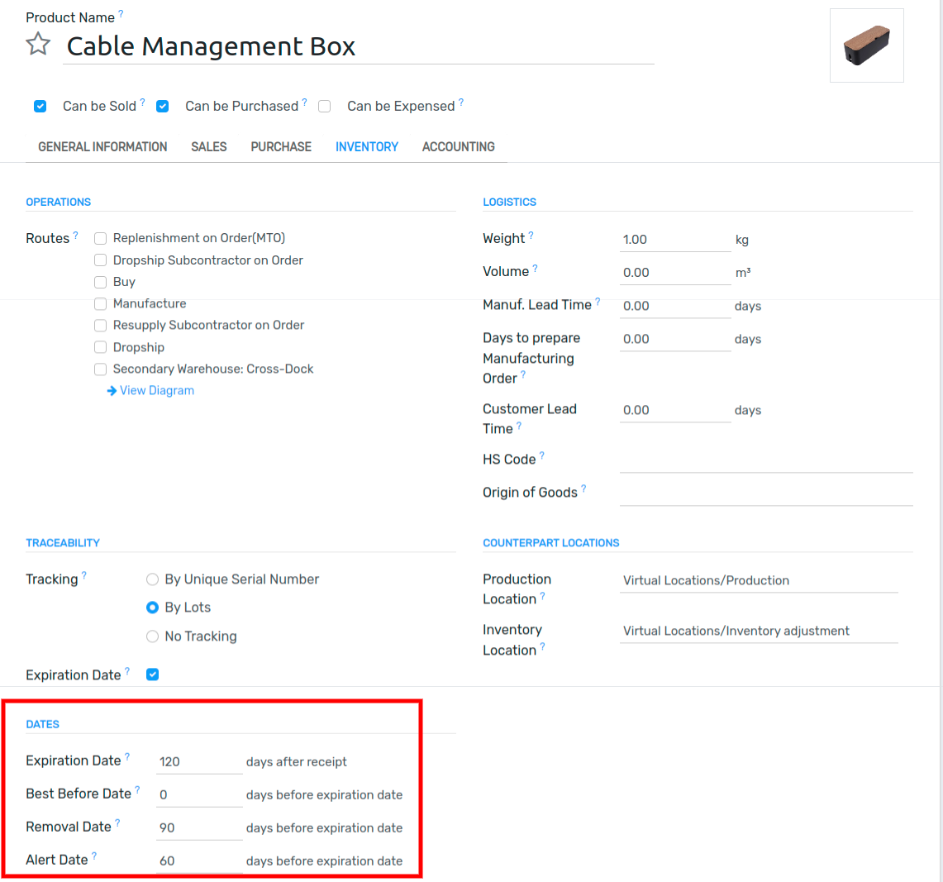Image resolution: width=943 pixels, height=882 pixels.
Task: Focus the HS Code input
Action: (766, 460)
